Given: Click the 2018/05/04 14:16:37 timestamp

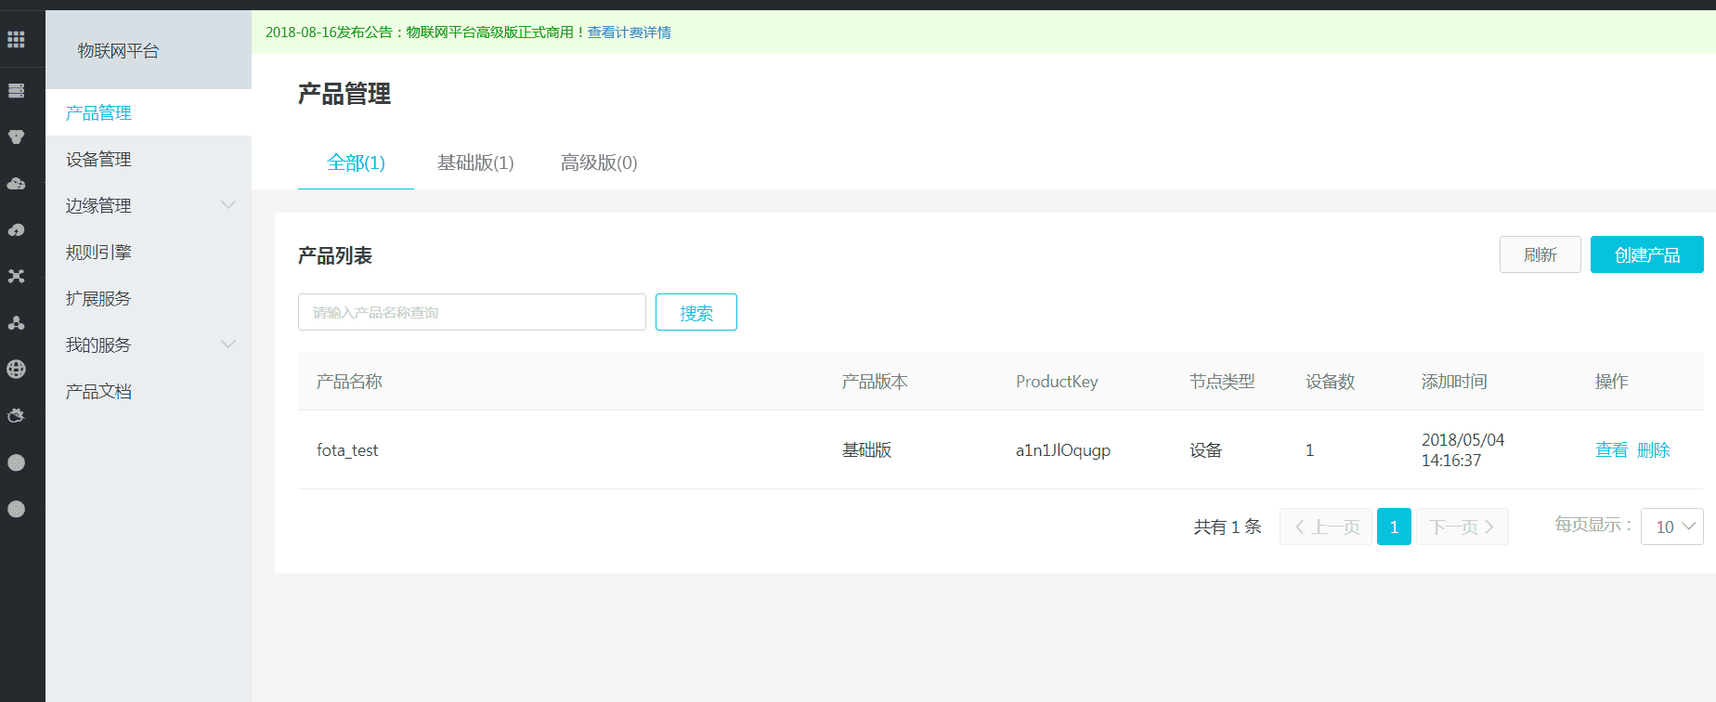Looking at the screenshot, I should [x=1462, y=450].
